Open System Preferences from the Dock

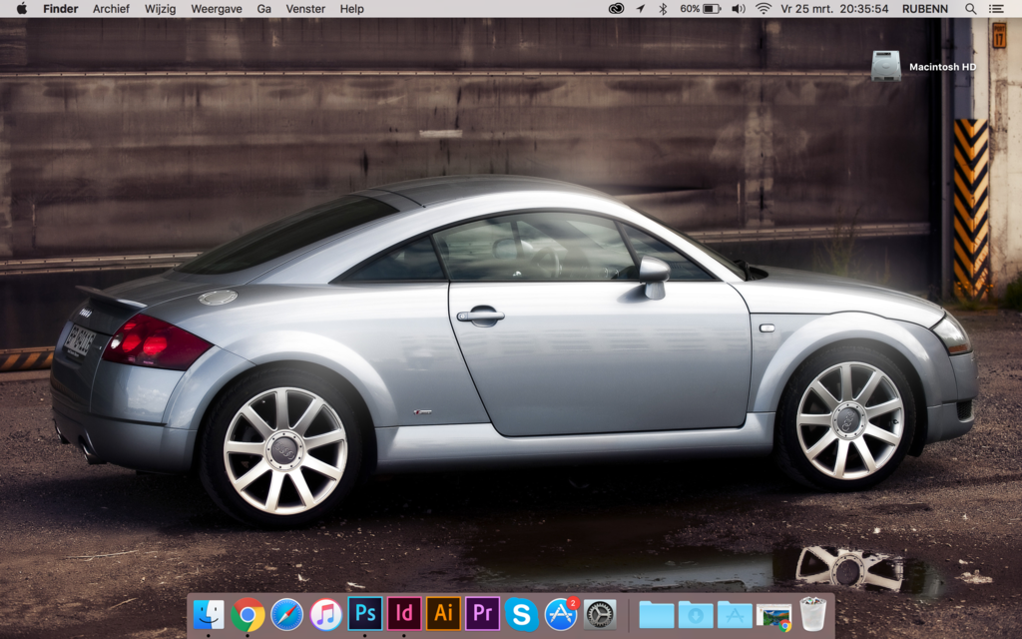pos(600,614)
